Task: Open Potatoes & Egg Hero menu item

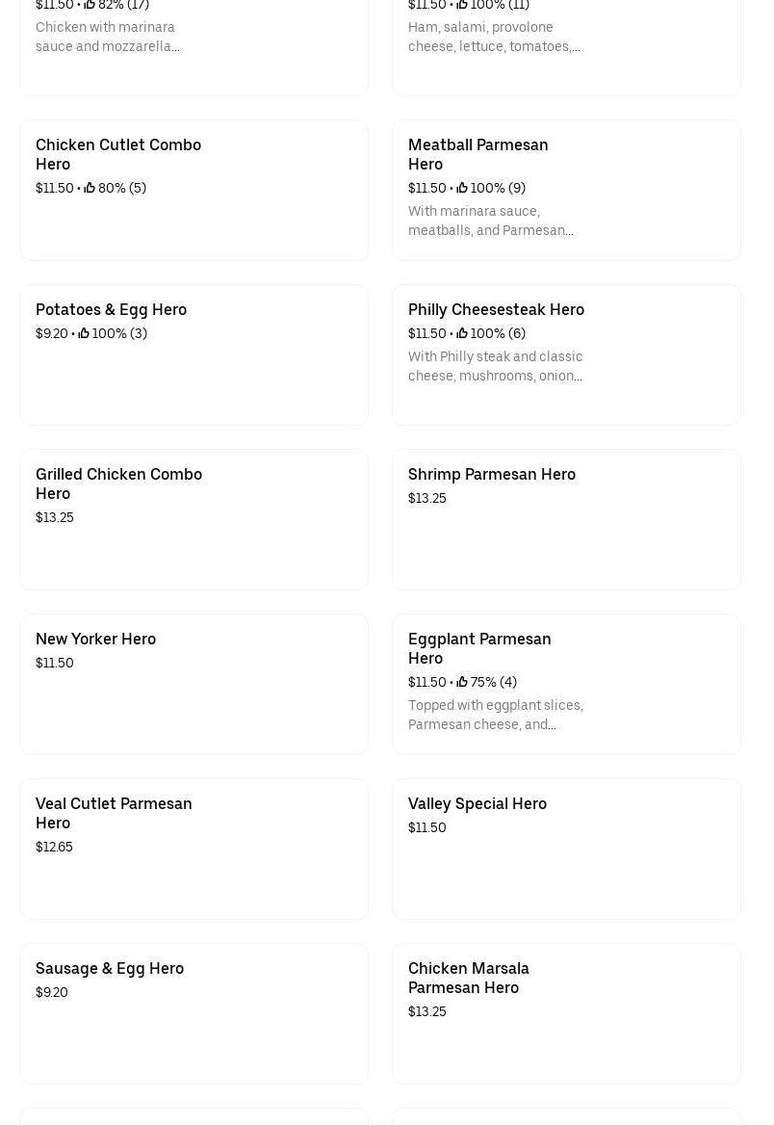Action: (x=111, y=309)
